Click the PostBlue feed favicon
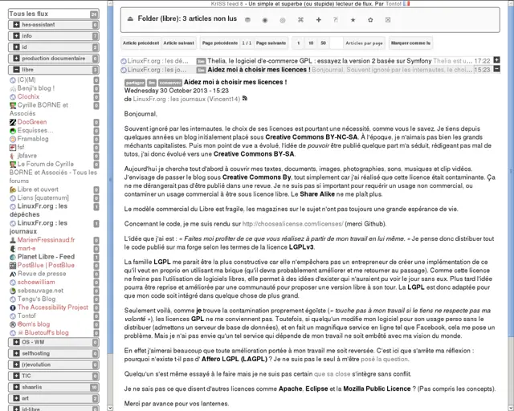The image size is (514, 411). pos(13,266)
